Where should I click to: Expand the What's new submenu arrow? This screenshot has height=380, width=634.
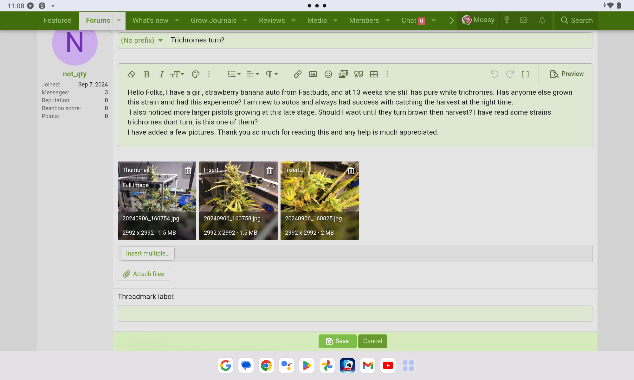pyautogui.click(x=177, y=21)
